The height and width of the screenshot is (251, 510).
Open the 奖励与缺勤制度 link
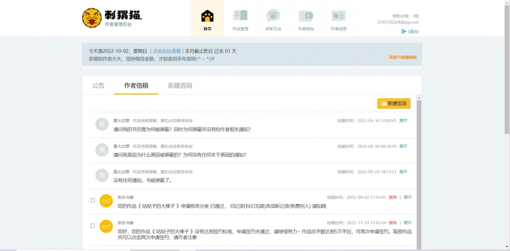[x=403, y=57]
